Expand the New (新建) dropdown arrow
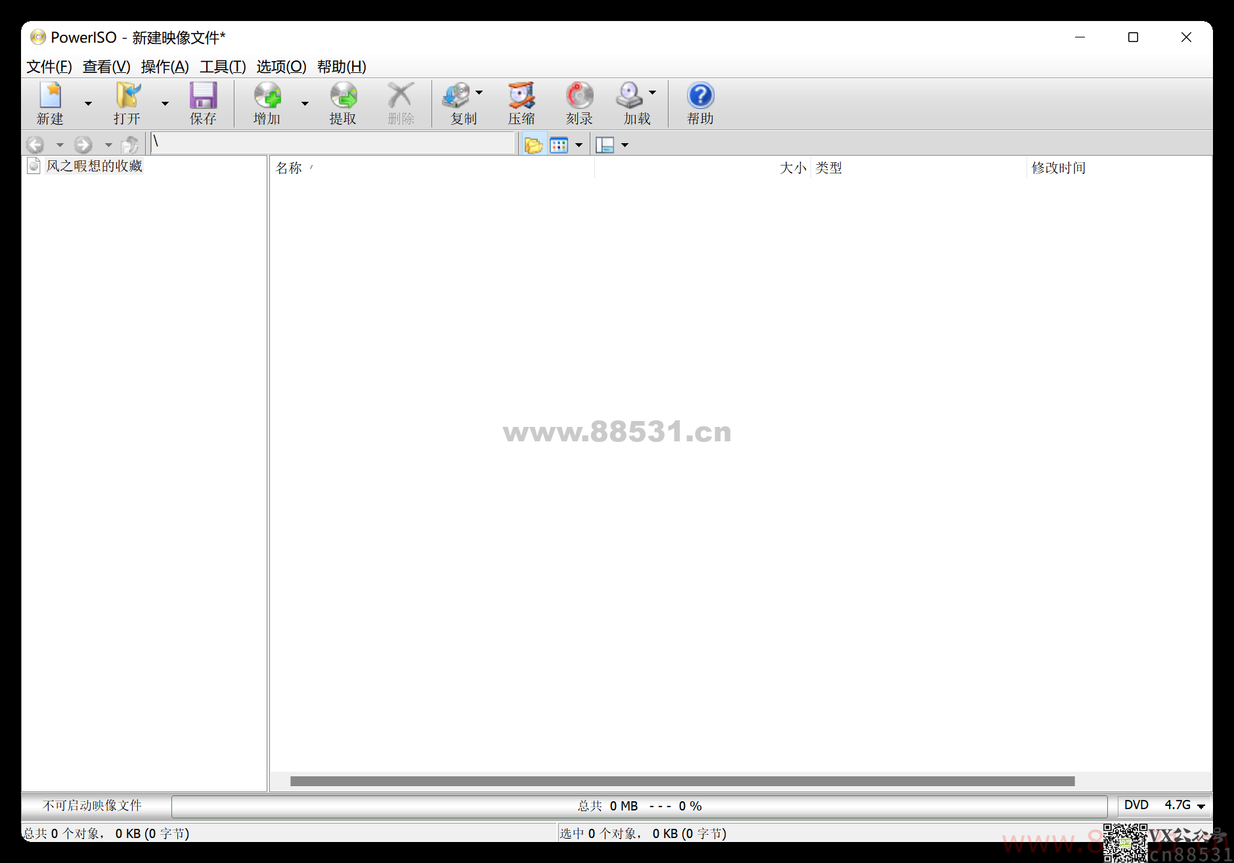Image resolution: width=1234 pixels, height=863 pixels. tap(88, 103)
